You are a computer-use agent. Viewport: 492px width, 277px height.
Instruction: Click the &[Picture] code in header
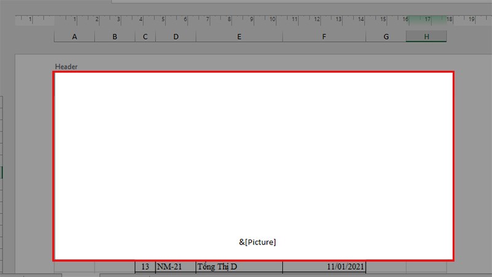point(257,242)
